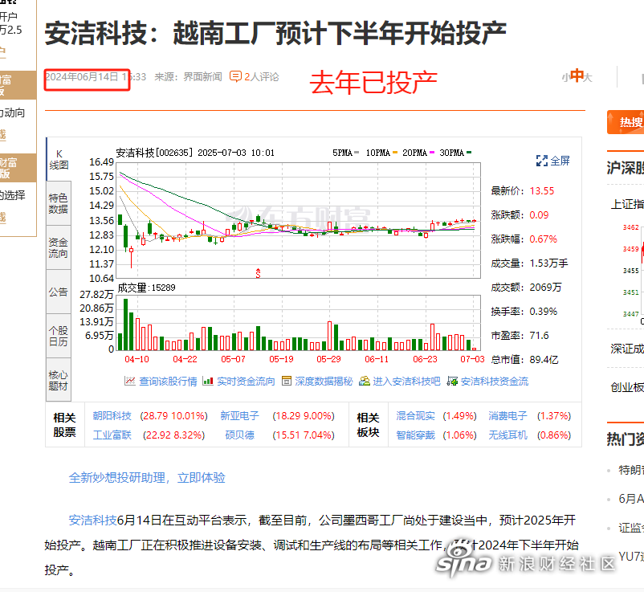Click the comment bubble icon beside 2人评论
This screenshot has height=592, width=644.
coord(235,76)
